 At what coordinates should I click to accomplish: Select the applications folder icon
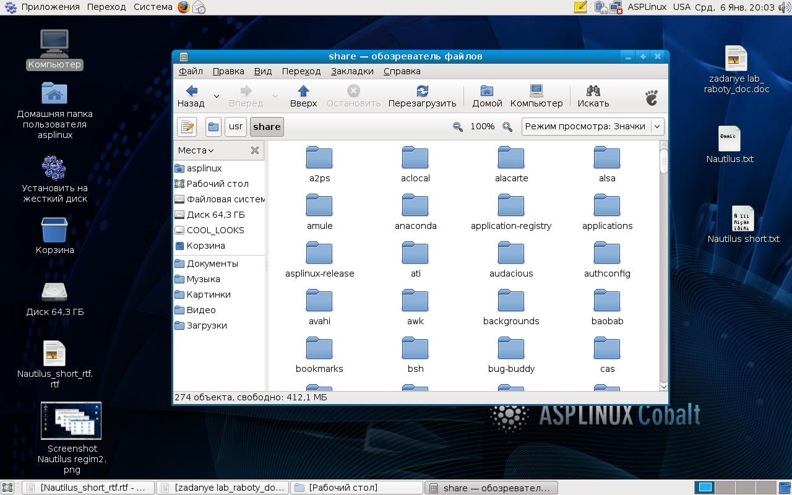point(607,205)
